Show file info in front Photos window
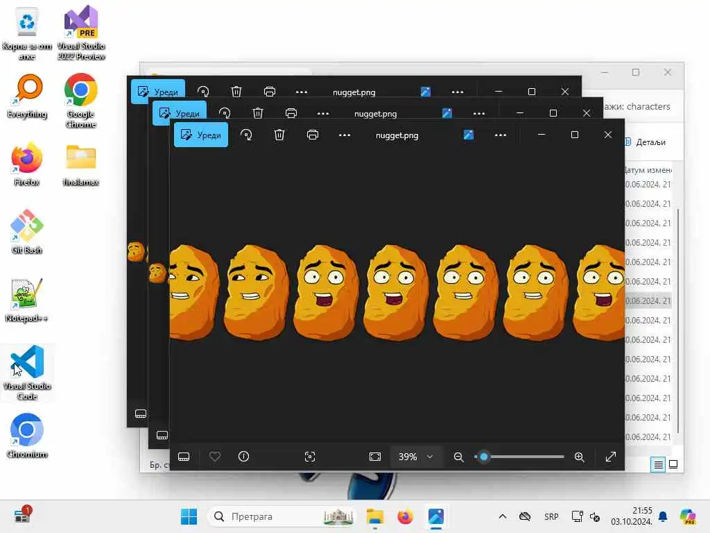Screen dimensions: 710x533 (243, 457)
